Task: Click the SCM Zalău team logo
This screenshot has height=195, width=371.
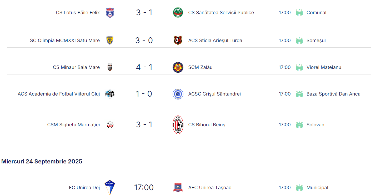Action: (178, 67)
